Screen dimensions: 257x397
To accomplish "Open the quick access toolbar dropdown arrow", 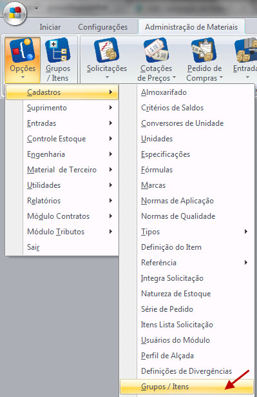I will (36, 8).
